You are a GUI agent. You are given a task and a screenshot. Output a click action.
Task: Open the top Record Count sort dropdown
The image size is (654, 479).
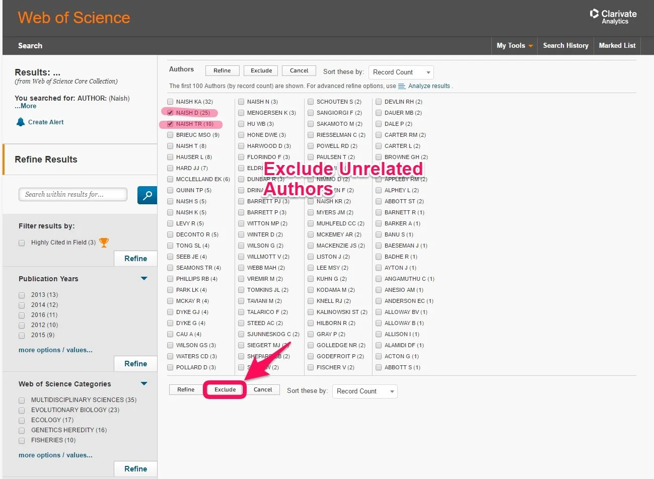401,72
